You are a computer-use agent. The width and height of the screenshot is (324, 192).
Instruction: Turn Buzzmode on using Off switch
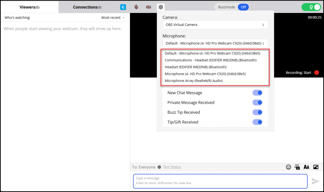tap(243, 7)
